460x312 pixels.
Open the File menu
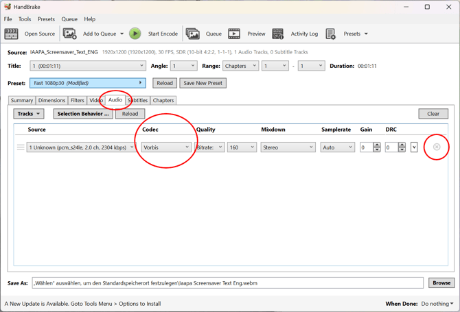[x=8, y=19]
